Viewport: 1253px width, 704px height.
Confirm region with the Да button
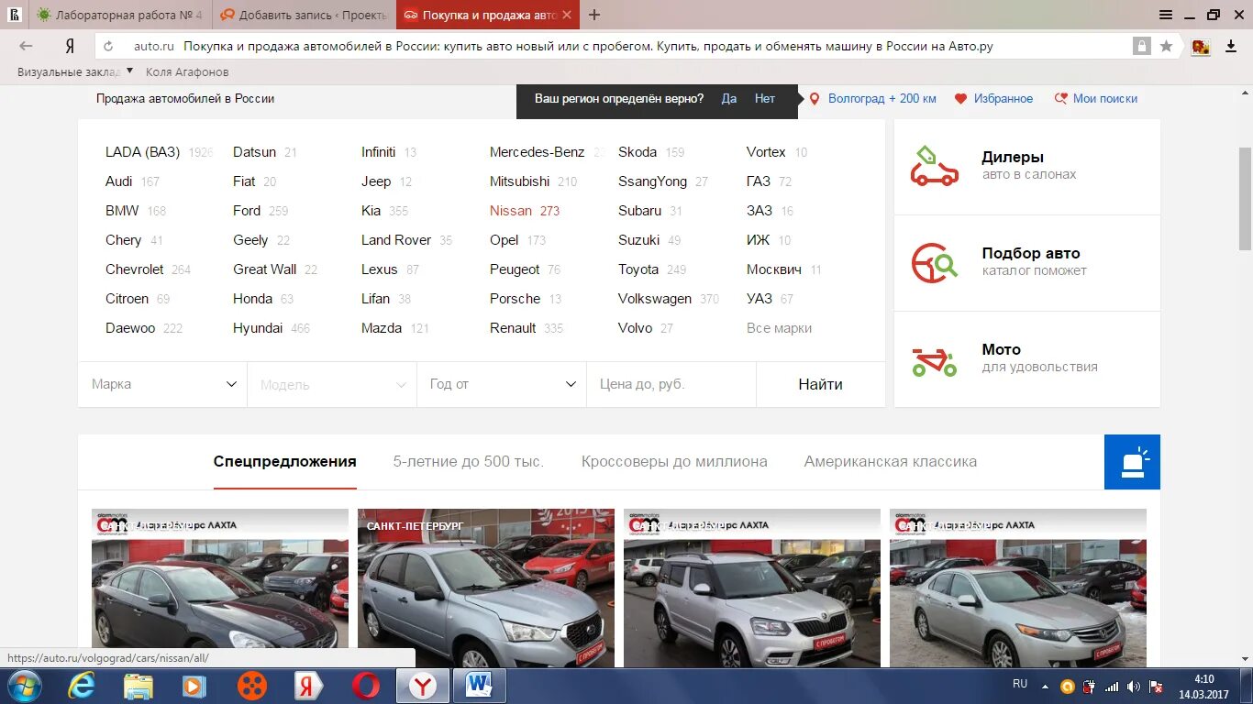pos(729,99)
